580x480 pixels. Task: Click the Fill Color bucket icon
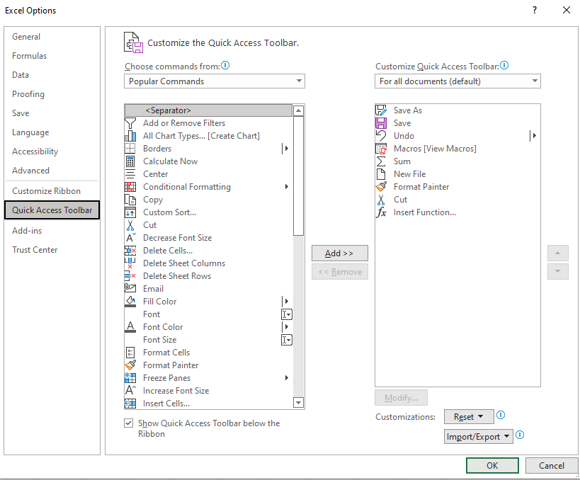click(130, 302)
